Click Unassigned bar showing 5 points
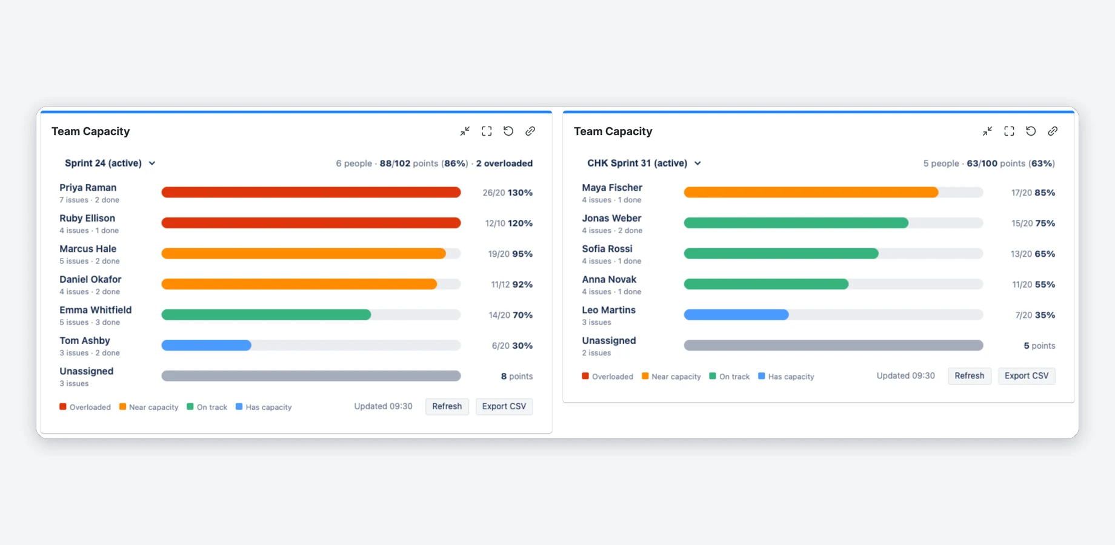Image resolution: width=1115 pixels, height=545 pixels. coord(833,345)
